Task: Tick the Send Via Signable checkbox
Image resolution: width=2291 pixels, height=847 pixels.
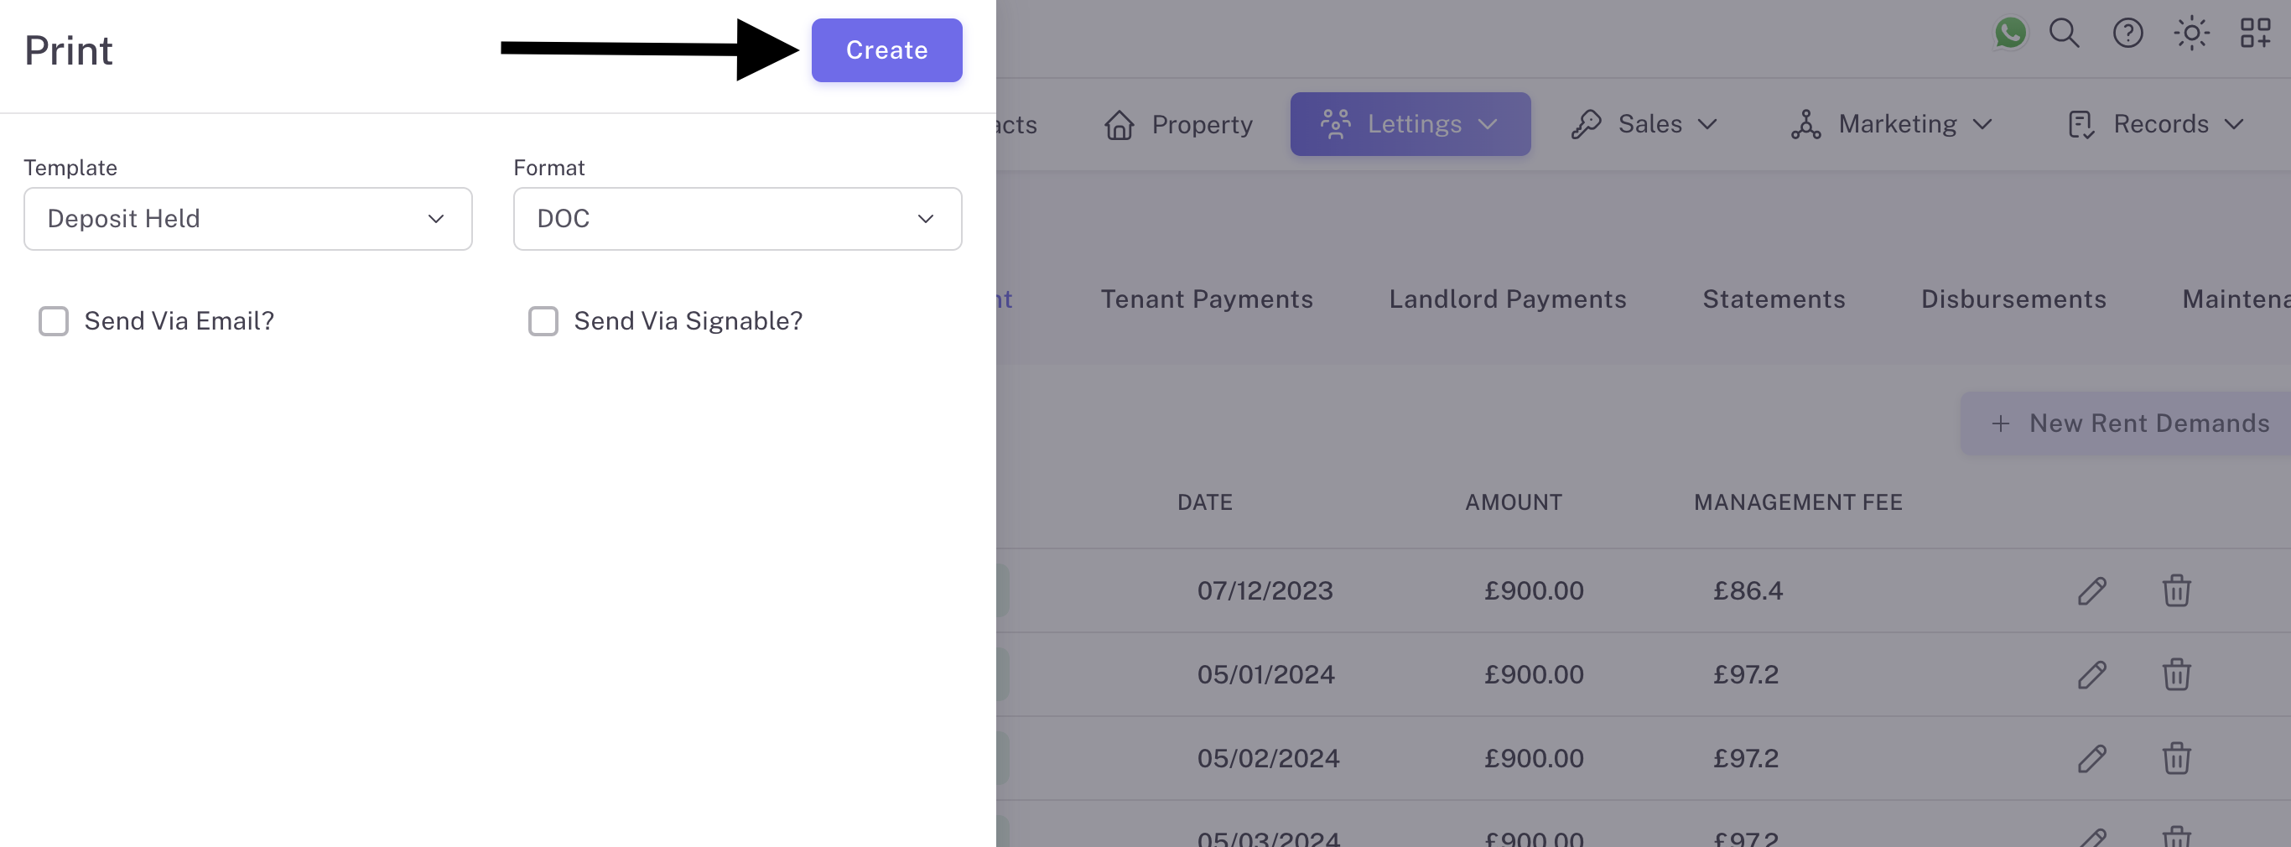Action: [x=543, y=321]
